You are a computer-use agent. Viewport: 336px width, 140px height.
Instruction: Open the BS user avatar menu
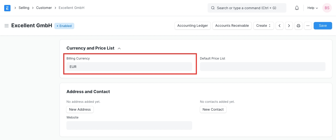(327, 8)
